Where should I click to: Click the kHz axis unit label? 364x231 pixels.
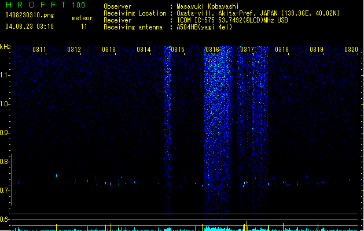coord(5,47)
